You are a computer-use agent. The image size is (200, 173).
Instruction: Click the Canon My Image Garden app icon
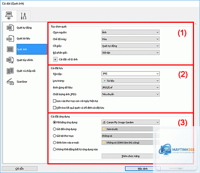point(104,122)
